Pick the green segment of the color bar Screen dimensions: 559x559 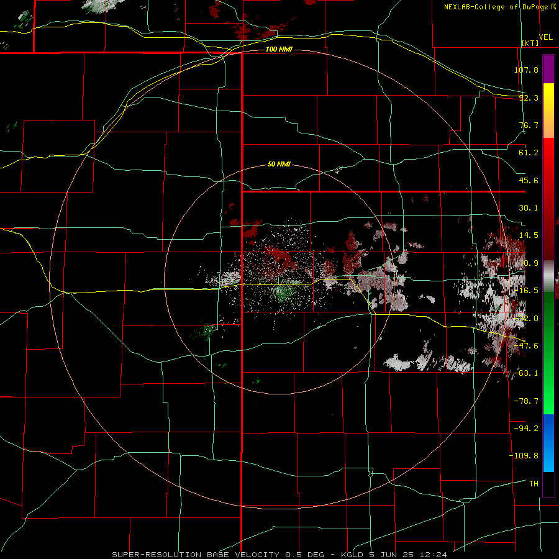click(548, 353)
